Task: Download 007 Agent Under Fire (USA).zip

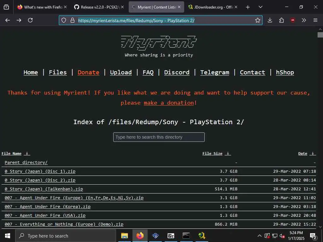Action: [x=45, y=216]
